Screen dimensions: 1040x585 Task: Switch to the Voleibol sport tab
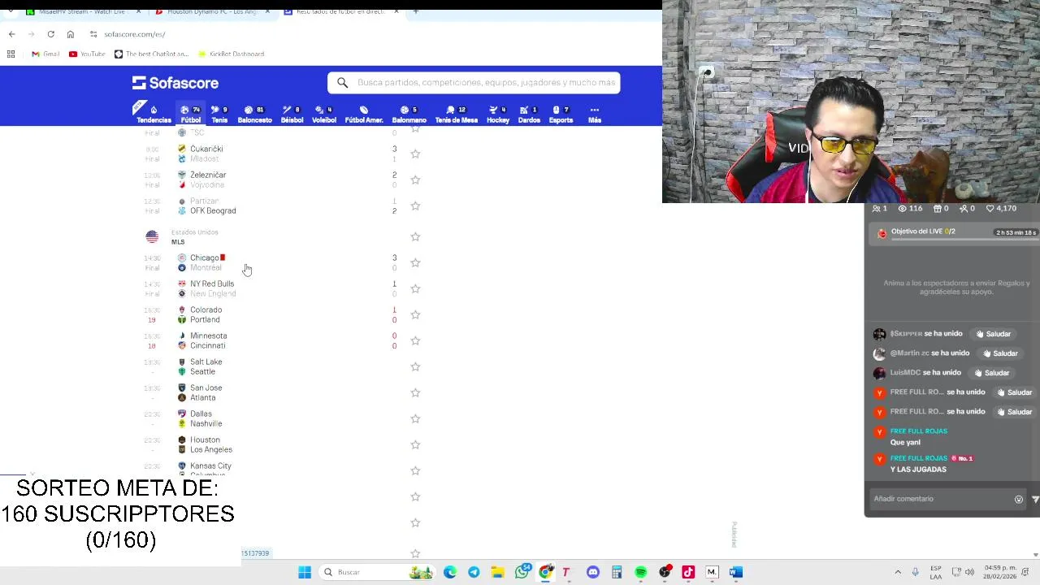click(x=324, y=115)
